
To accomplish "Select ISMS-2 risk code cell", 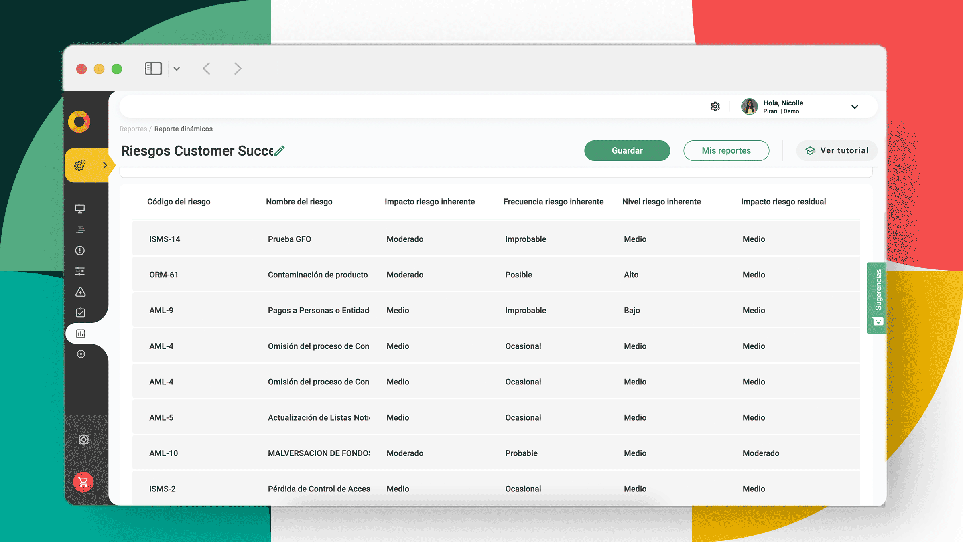I will (x=162, y=489).
